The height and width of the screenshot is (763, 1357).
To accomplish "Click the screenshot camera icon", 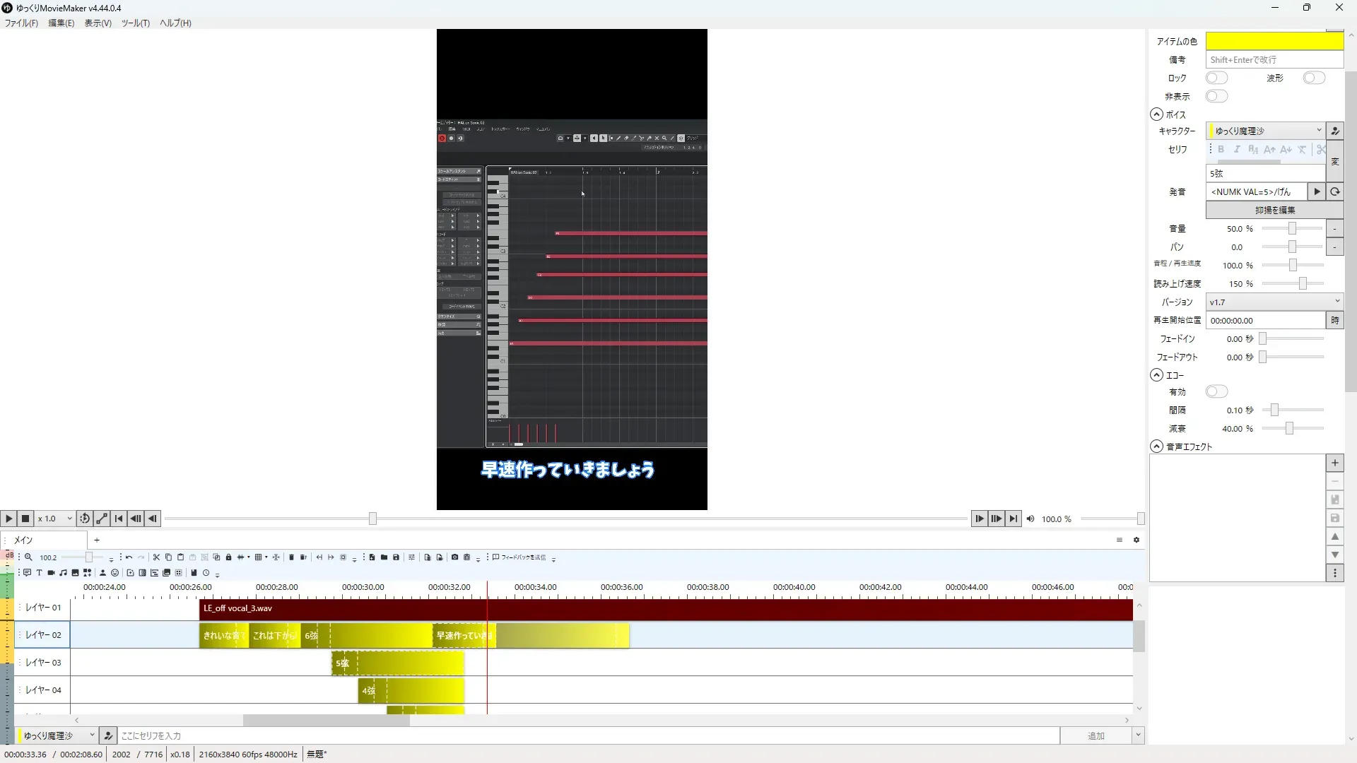I will coord(454,557).
